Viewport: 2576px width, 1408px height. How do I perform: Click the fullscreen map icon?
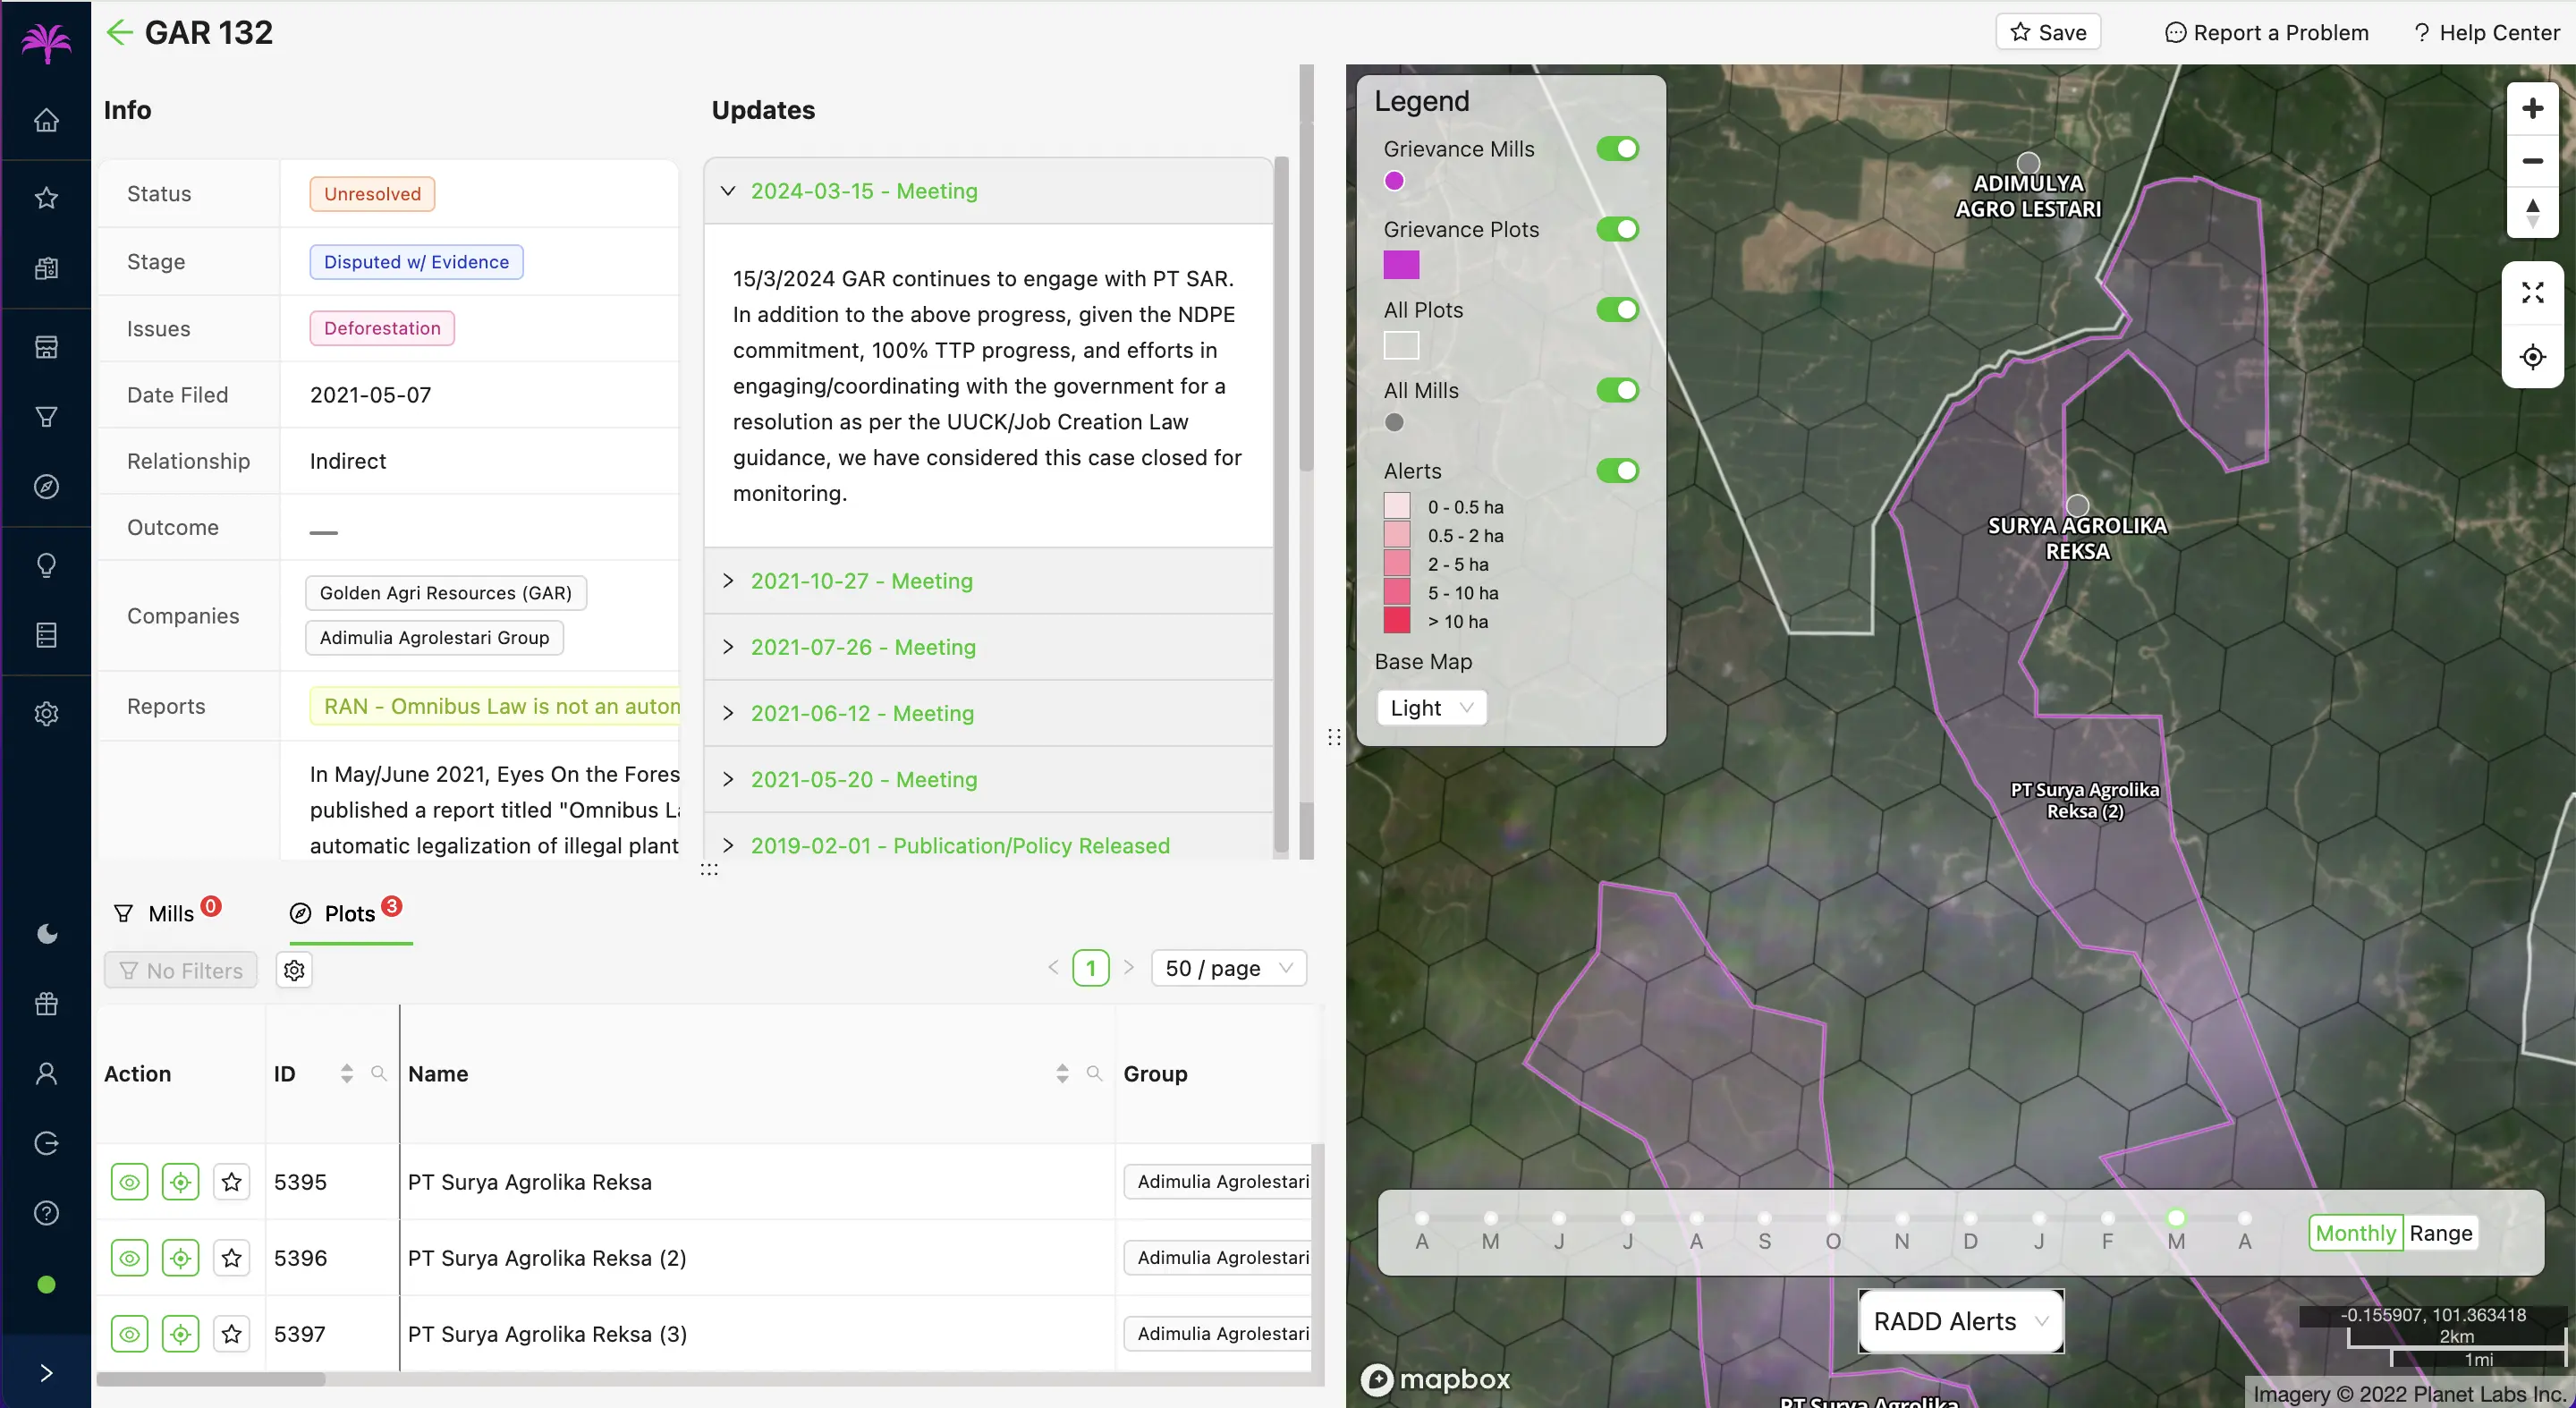click(2531, 292)
